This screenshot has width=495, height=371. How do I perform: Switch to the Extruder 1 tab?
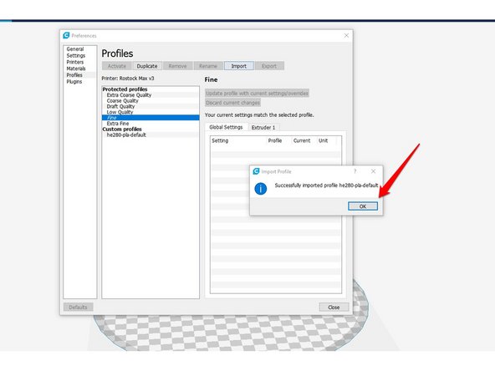pyautogui.click(x=263, y=128)
